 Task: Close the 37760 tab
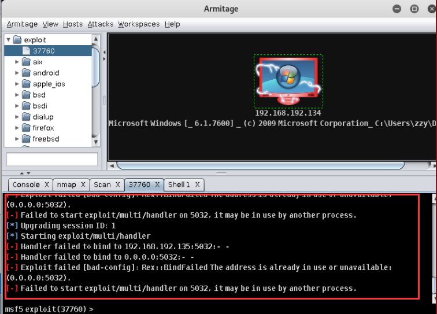click(157, 184)
